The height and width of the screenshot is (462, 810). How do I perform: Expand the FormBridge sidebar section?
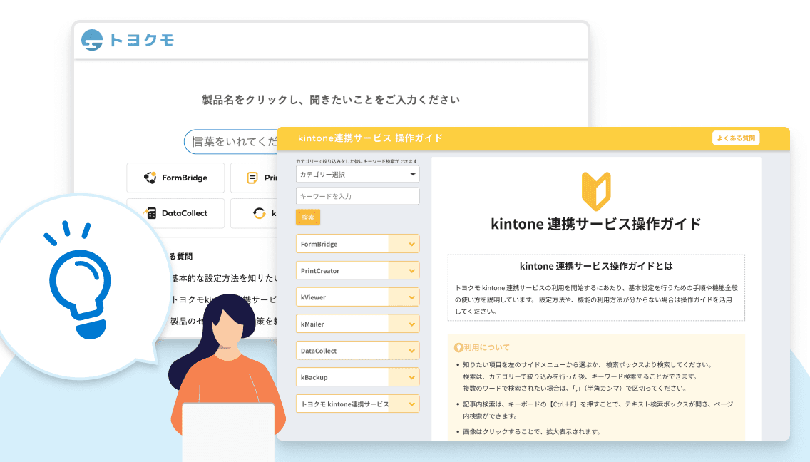(x=411, y=244)
